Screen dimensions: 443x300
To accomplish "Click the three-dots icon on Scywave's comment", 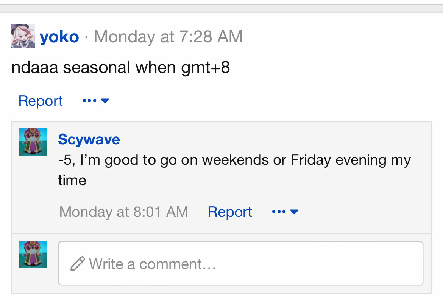I will 279,212.
